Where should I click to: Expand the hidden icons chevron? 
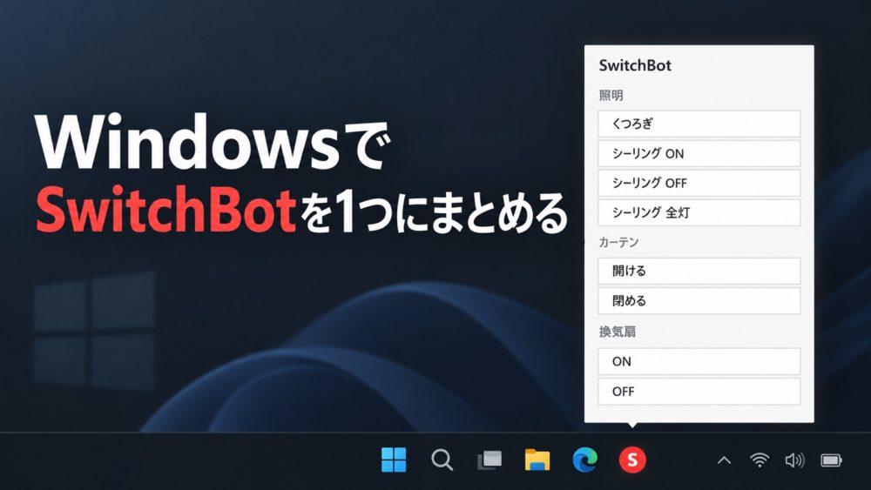(x=724, y=460)
